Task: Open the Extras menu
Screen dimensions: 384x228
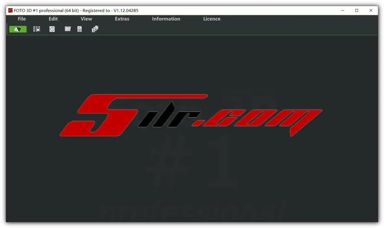Action: (x=122, y=19)
